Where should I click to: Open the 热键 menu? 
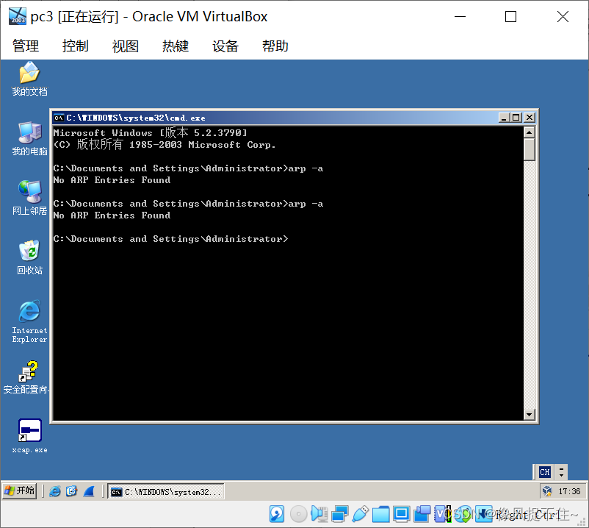(176, 46)
